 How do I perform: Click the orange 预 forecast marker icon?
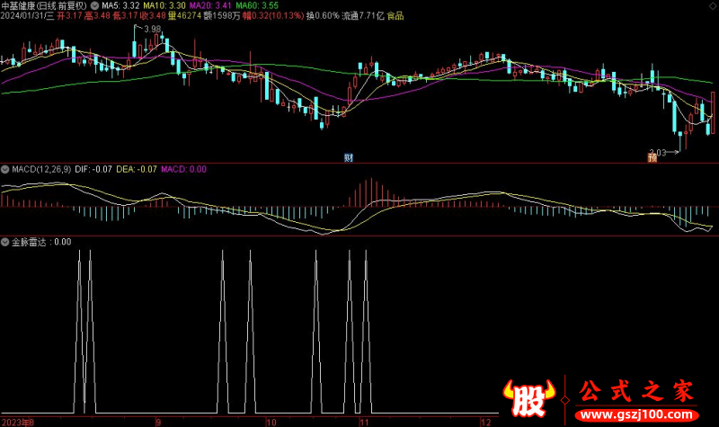tap(651, 157)
